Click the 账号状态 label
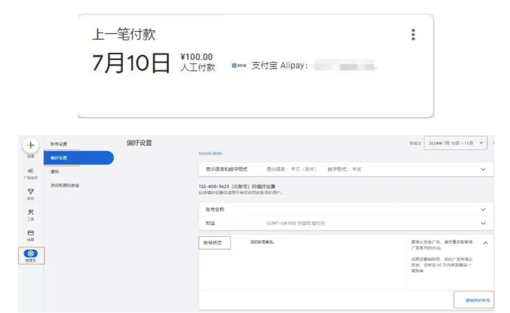The height and width of the screenshot is (313, 510). pos(212,243)
